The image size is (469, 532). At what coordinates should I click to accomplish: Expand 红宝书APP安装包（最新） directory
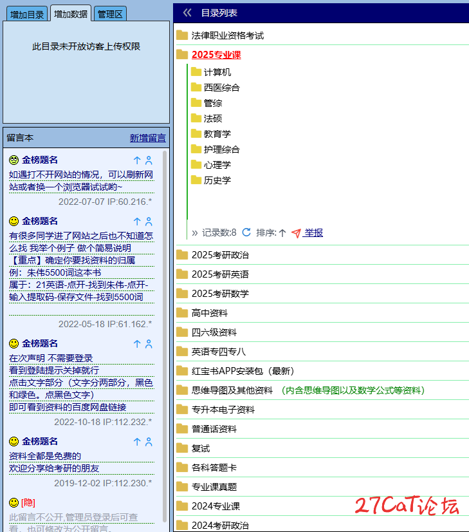[243, 371]
